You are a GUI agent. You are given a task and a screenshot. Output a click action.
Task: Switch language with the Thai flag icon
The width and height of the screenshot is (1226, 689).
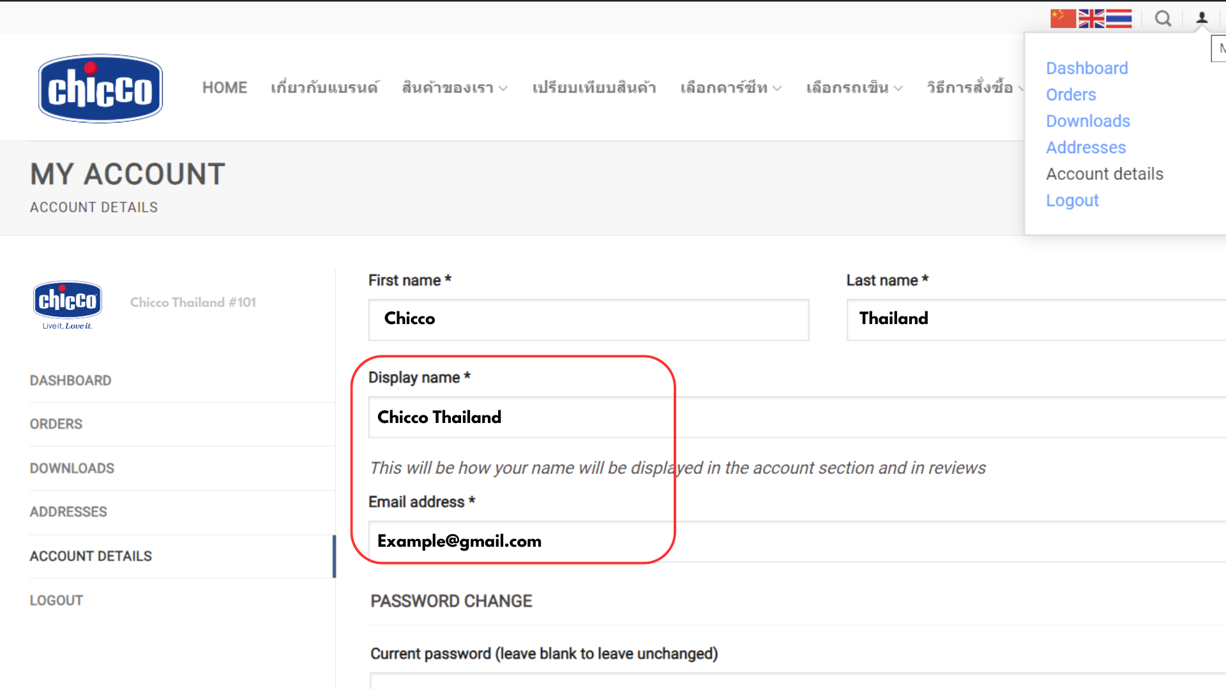tap(1119, 19)
